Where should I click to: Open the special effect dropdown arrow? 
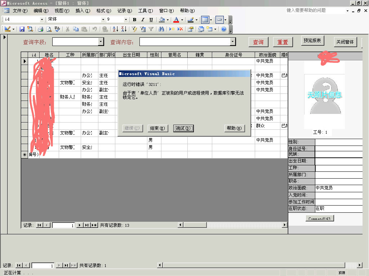[x=225, y=20]
